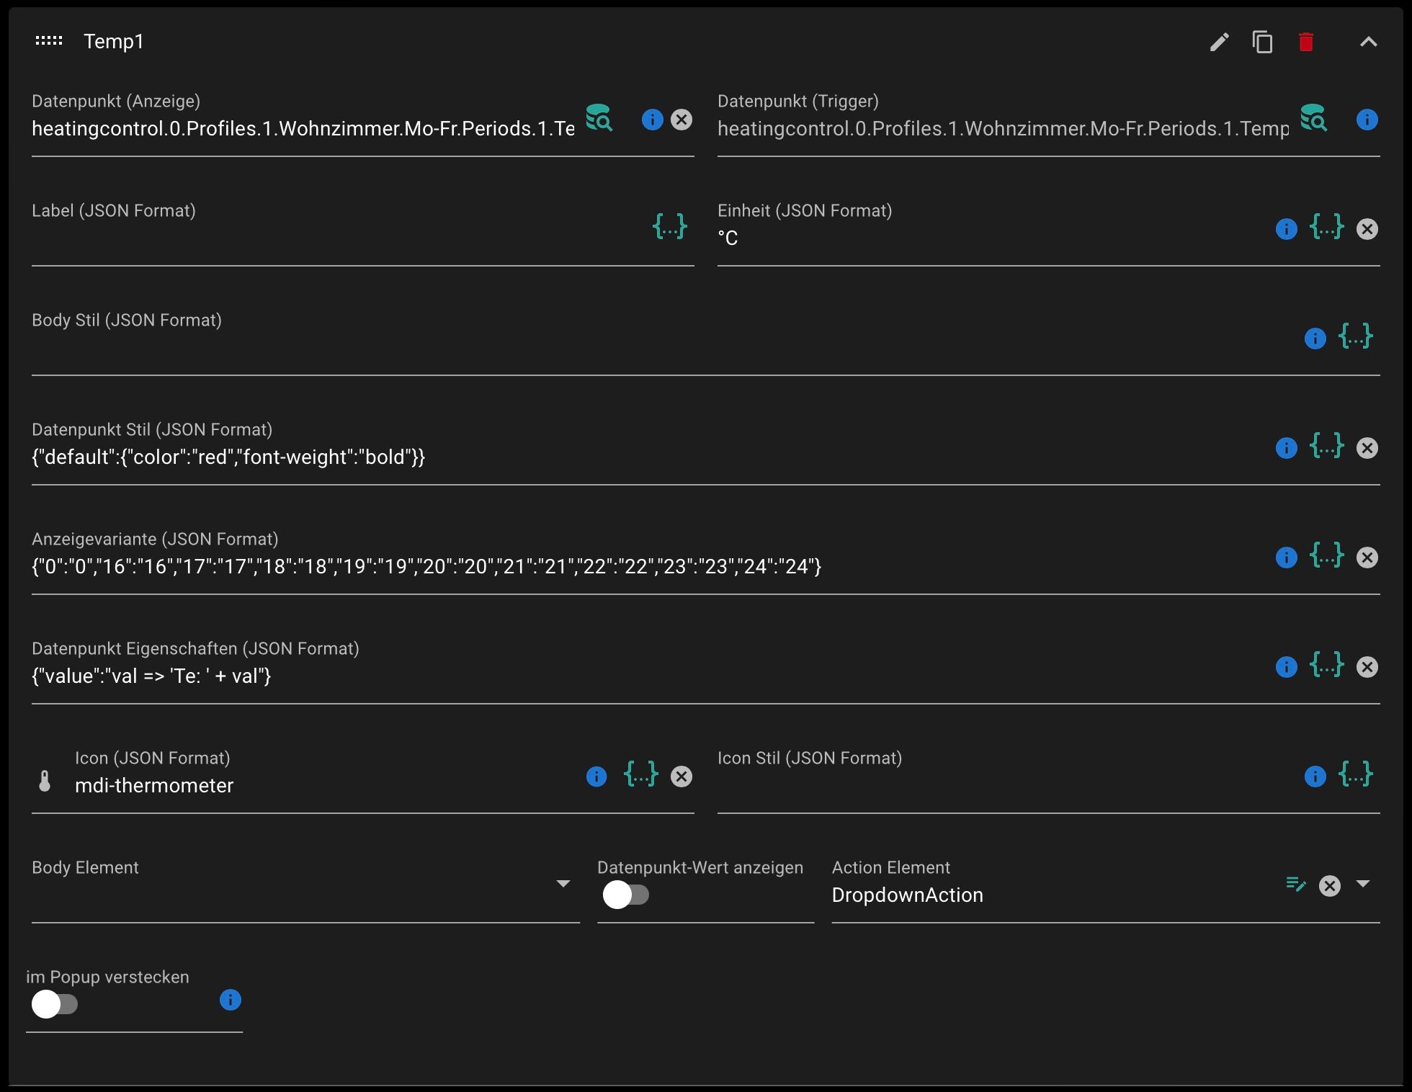Clear the mdi-thermometer icon value
This screenshot has width=1412, height=1092.
pos(682,777)
